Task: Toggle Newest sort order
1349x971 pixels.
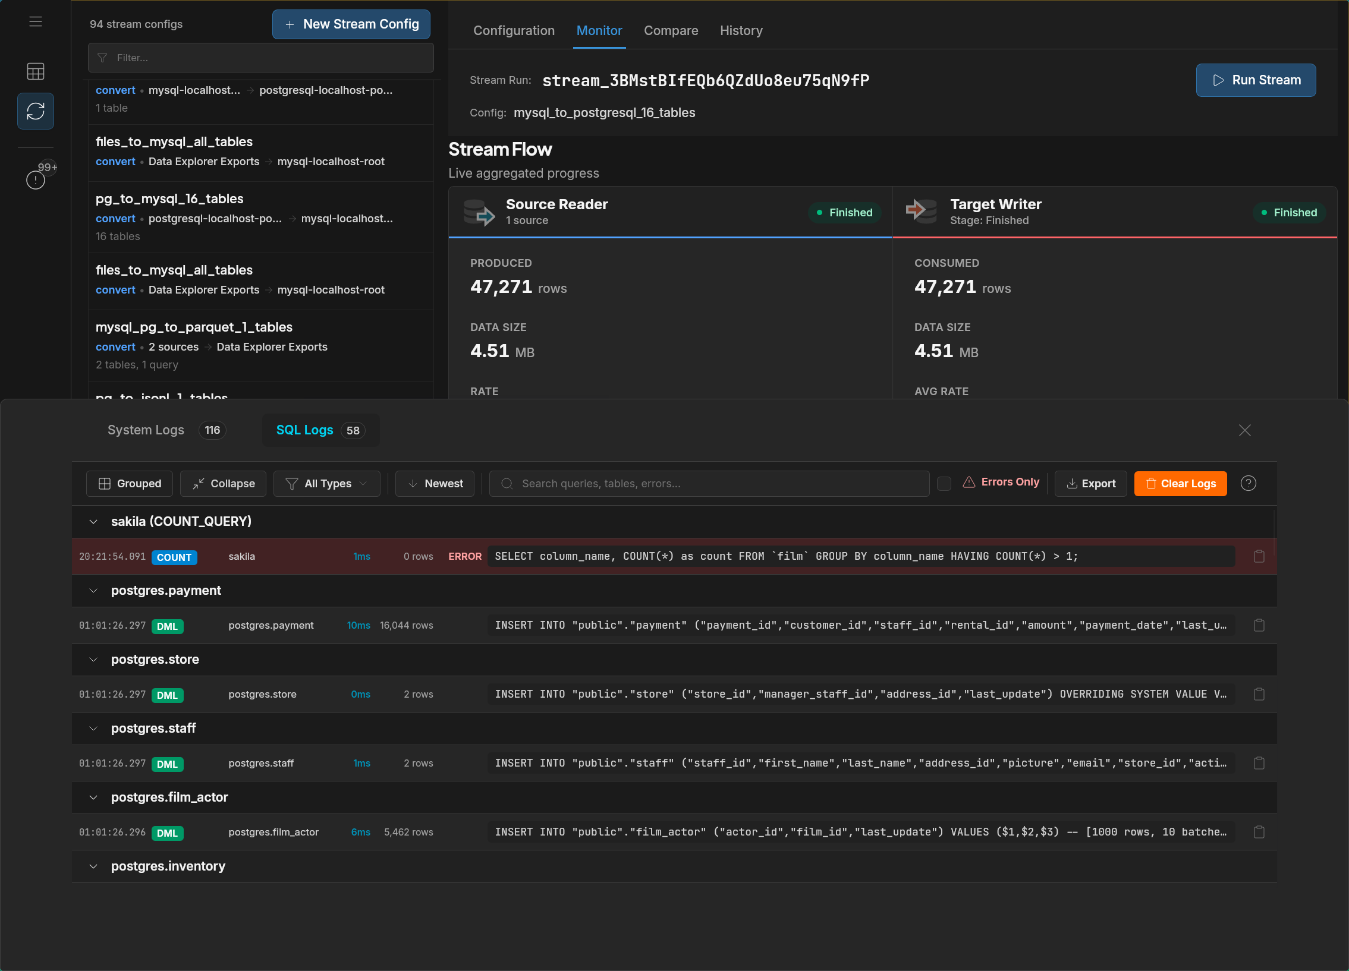Action: 435,484
